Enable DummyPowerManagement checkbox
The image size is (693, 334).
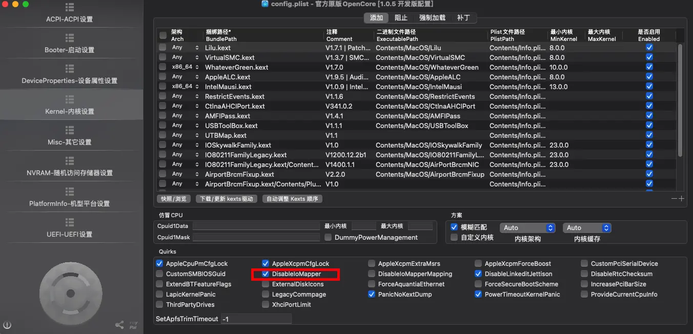[x=328, y=237]
